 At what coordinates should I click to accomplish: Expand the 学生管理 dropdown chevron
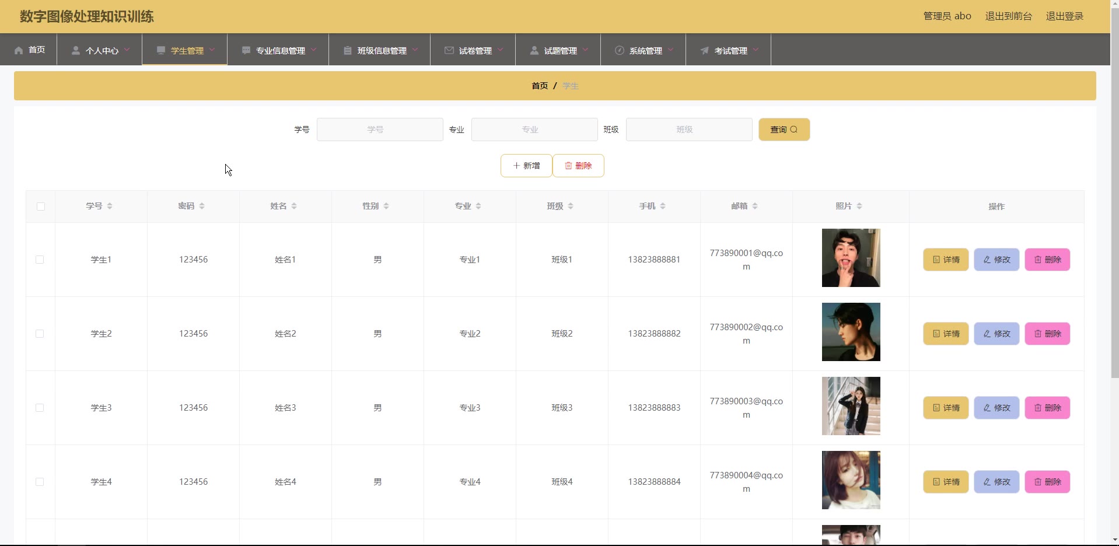coord(212,50)
